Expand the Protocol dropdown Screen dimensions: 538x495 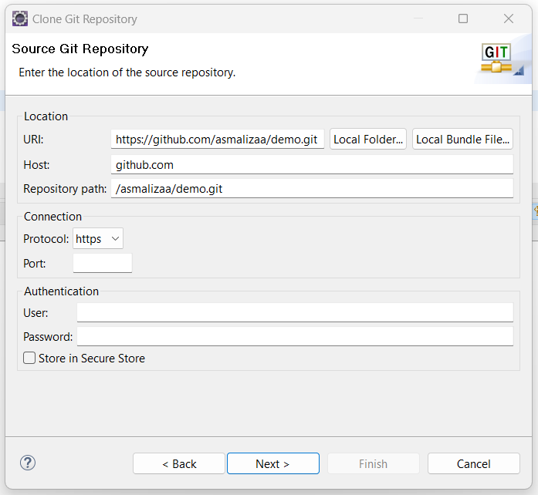click(x=98, y=239)
